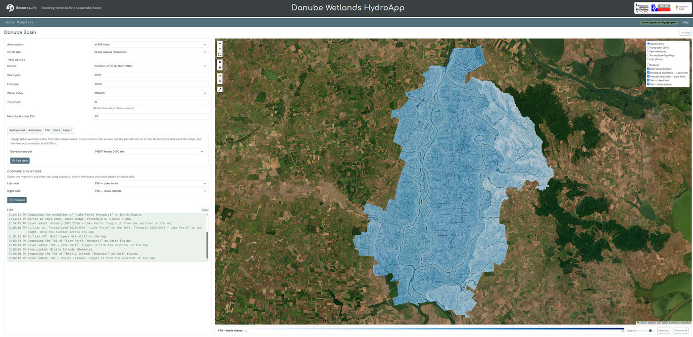The height and width of the screenshot is (337, 693).
Task: Zoom in on the map
Action: click(220, 43)
